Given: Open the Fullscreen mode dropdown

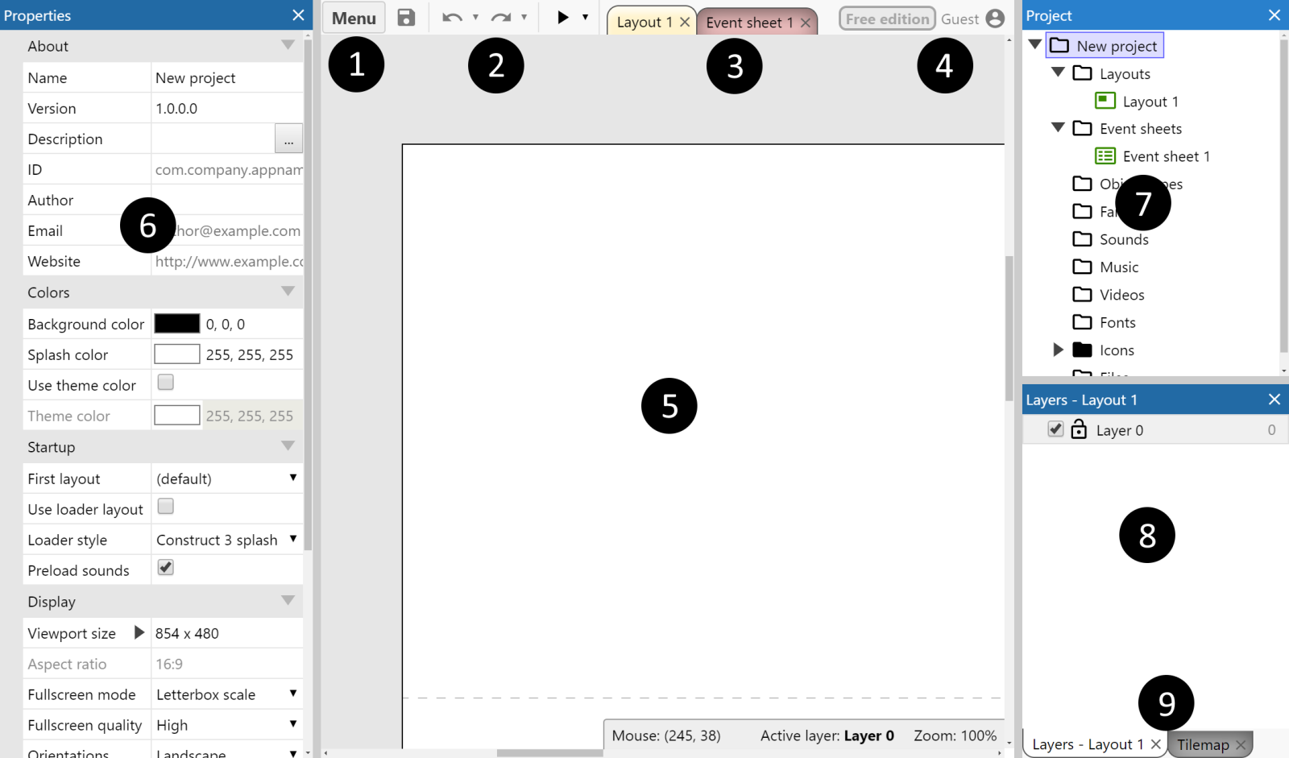Looking at the screenshot, I should 293,694.
